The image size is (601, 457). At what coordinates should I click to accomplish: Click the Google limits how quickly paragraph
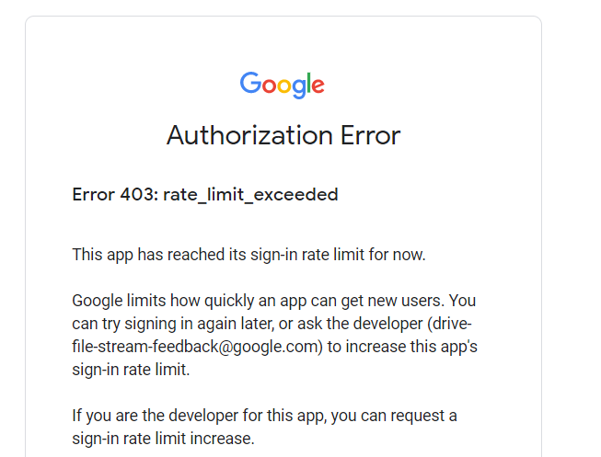[275, 336]
